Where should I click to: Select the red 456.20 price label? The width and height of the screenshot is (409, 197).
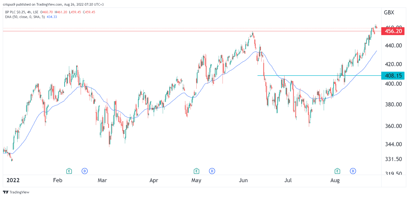394,31
